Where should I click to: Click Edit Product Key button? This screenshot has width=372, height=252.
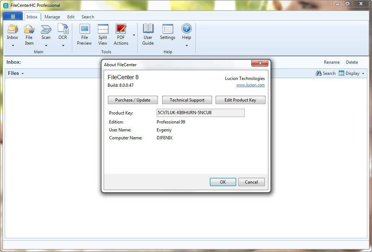(240, 100)
